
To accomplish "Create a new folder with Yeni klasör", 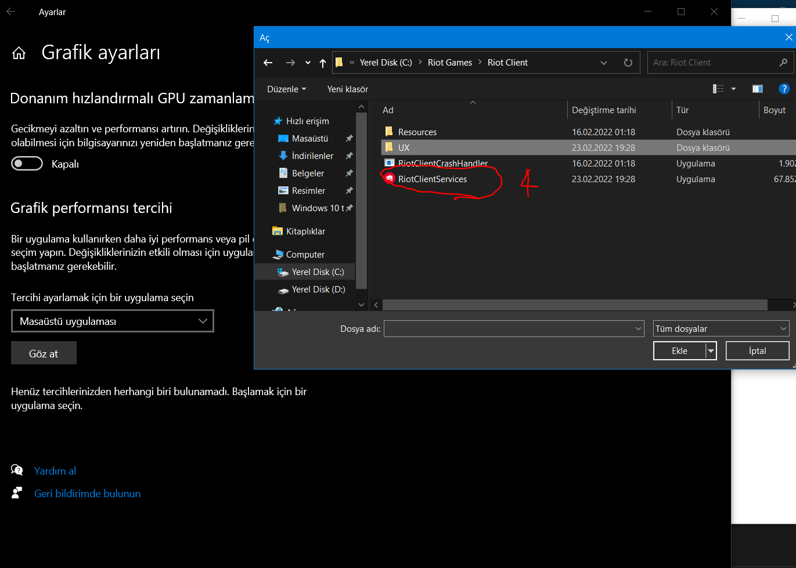I will pyautogui.click(x=348, y=89).
